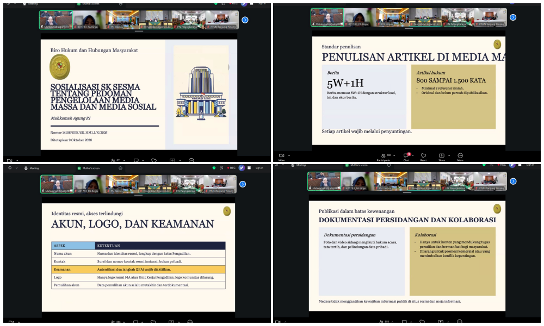The height and width of the screenshot is (326, 544).
Task: Expand the chevron beside the info icon
Action: [x=16, y=168]
